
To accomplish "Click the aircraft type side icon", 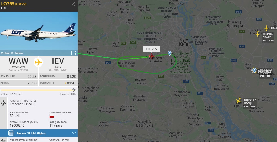I will click(3, 103).
